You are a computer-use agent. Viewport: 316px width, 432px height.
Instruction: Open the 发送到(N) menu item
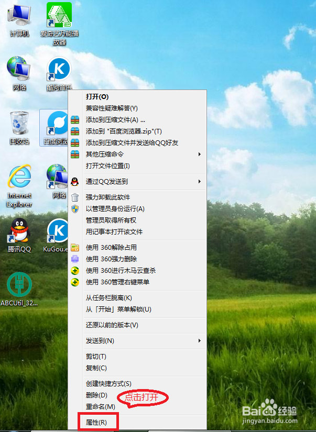pos(137,341)
